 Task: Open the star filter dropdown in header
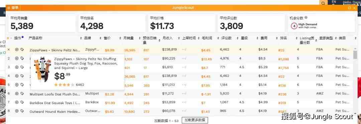click(9, 38)
